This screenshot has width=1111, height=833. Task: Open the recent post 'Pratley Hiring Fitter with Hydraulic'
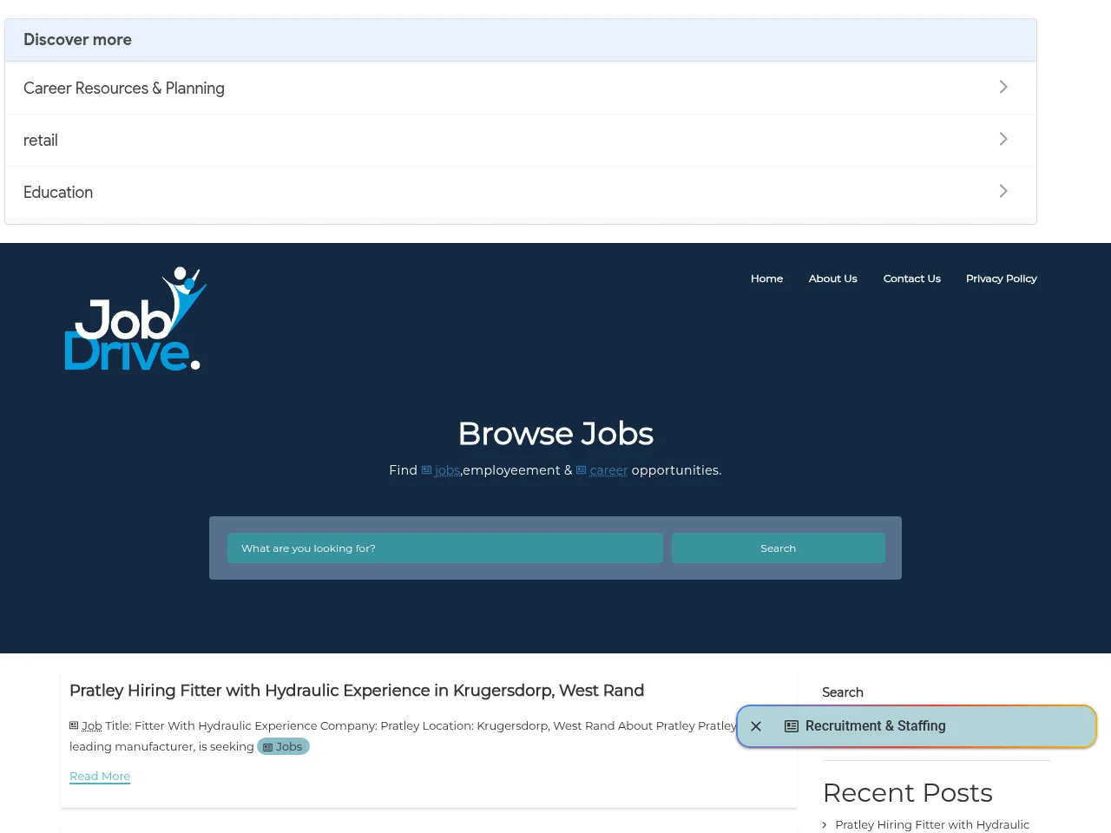(932, 824)
